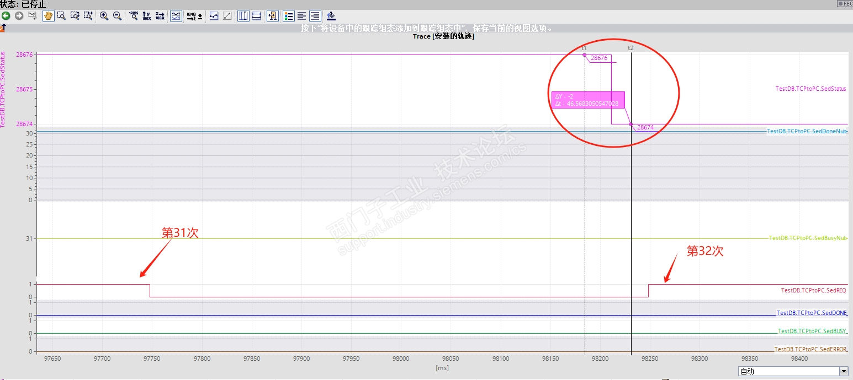
Task: Select the zoom selection magnifier tool
Action: click(61, 16)
